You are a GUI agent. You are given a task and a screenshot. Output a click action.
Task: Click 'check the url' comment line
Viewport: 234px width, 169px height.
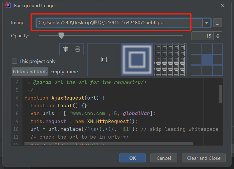[79, 137]
